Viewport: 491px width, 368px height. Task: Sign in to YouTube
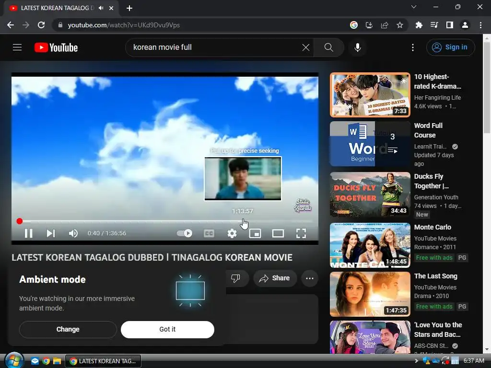coord(450,47)
